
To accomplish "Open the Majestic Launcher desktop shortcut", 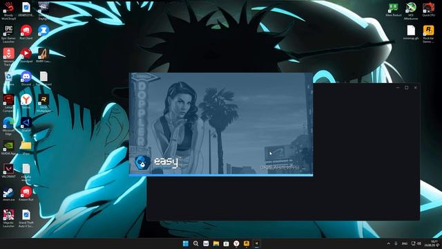I will coord(8,219).
